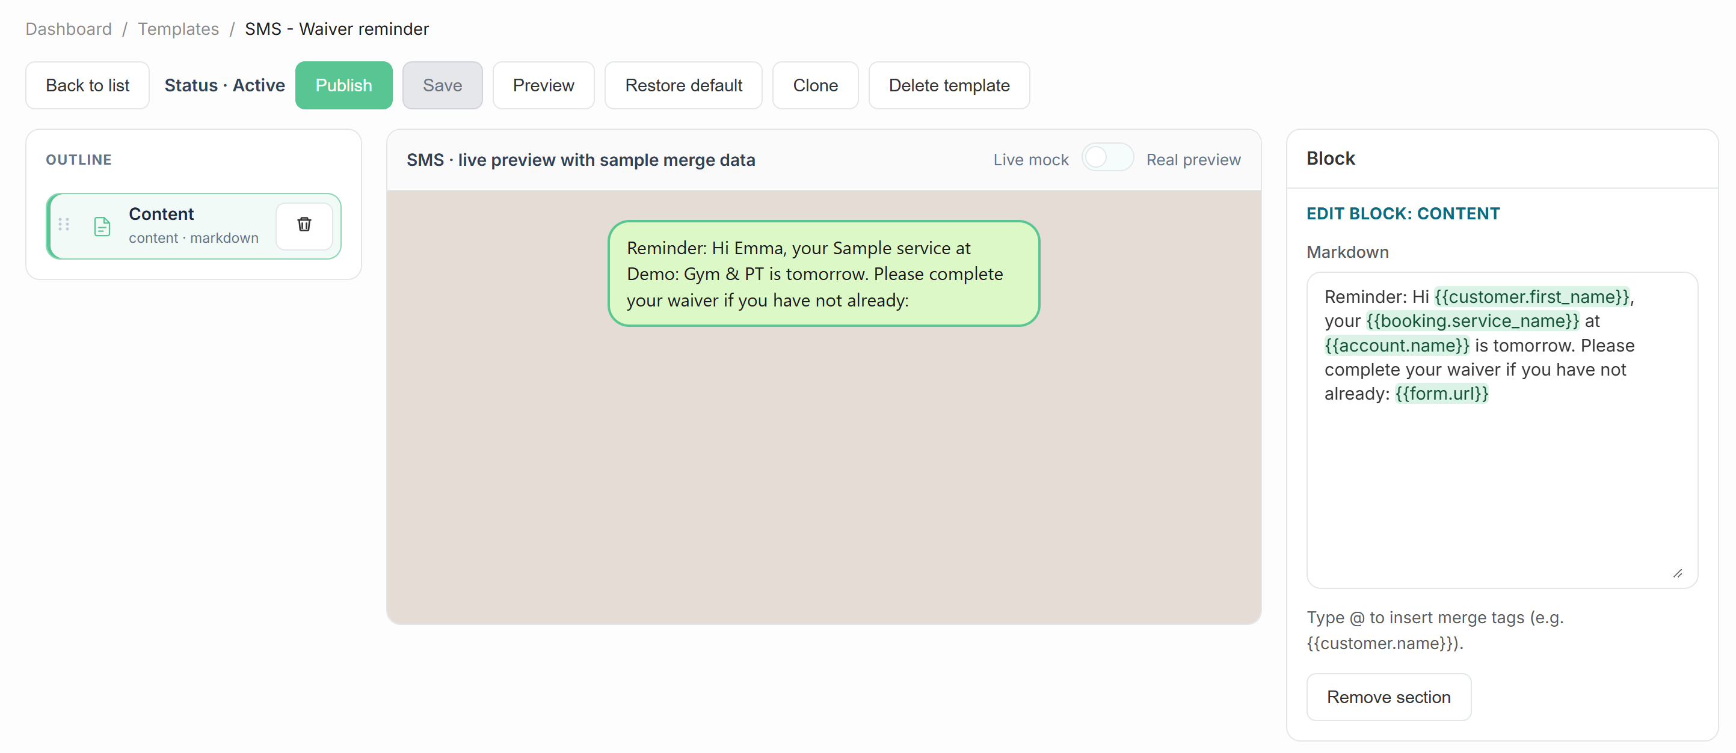
Task: Open Templates breadcrumb link
Action: tap(178, 29)
